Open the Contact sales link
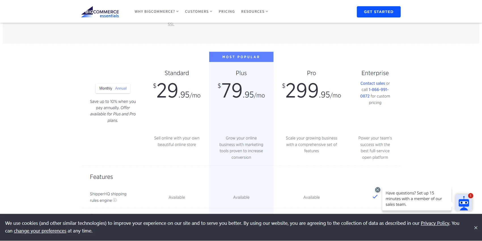The height and width of the screenshot is (241, 482). pos(373,83)
